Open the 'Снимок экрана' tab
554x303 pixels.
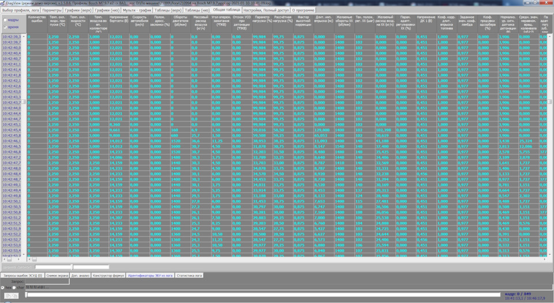coord(57,275)
